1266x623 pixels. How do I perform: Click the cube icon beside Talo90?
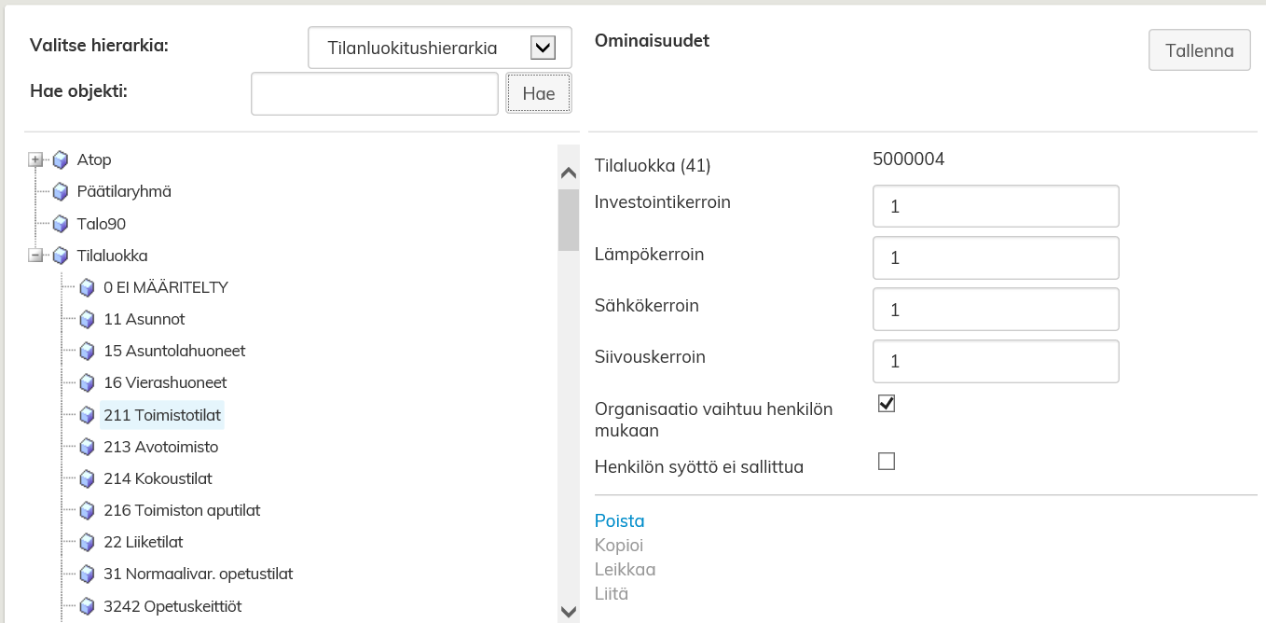61,224
